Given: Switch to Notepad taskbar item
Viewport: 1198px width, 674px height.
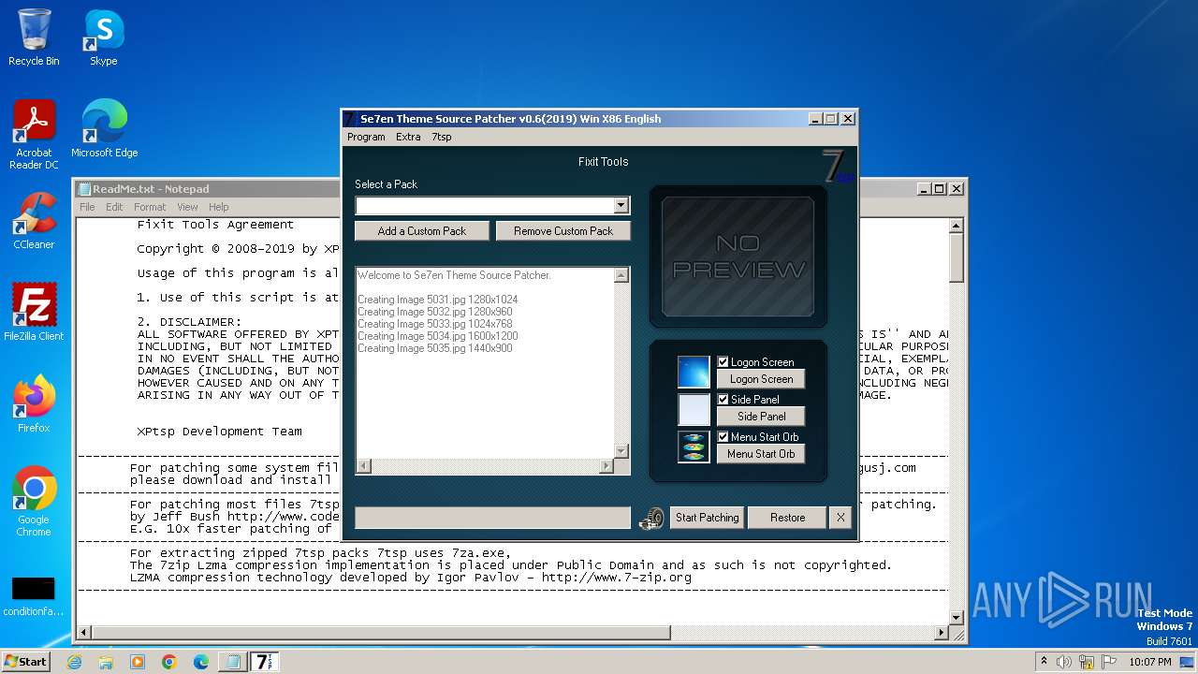Looking at the screenshot, I should coord(232,662).
